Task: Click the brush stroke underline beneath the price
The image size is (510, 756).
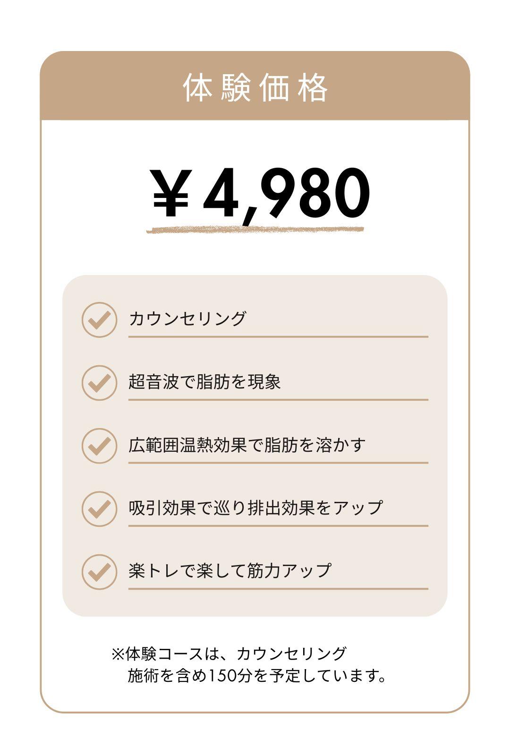Action: point(255,230)
